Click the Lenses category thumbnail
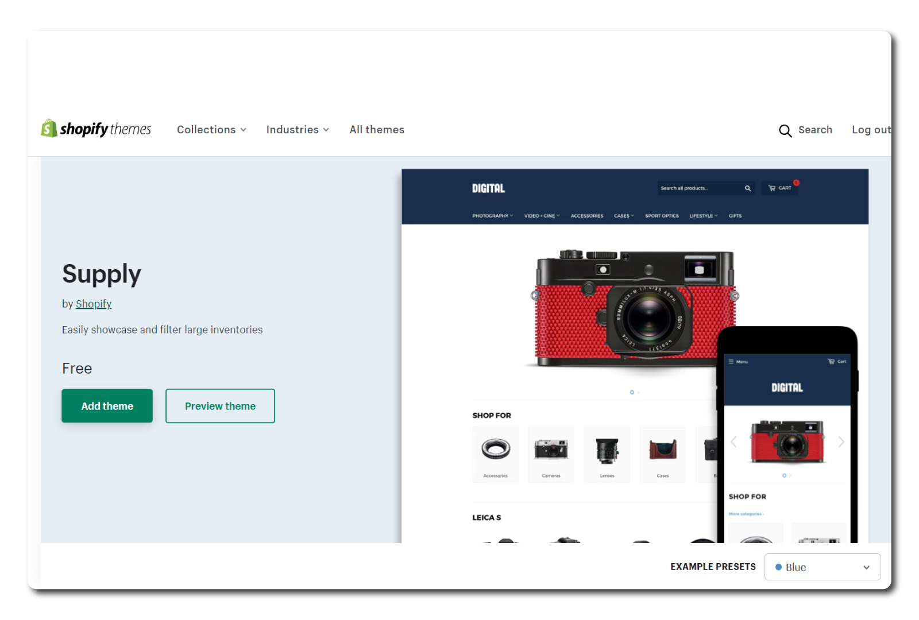Image resolution: width=919 pixels, height=620 pixels. (x=607, y=454)
